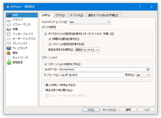This screenshot has width=161, height=118.
Task: Select the 全般 general icon in sidebar
Action: 9,15
